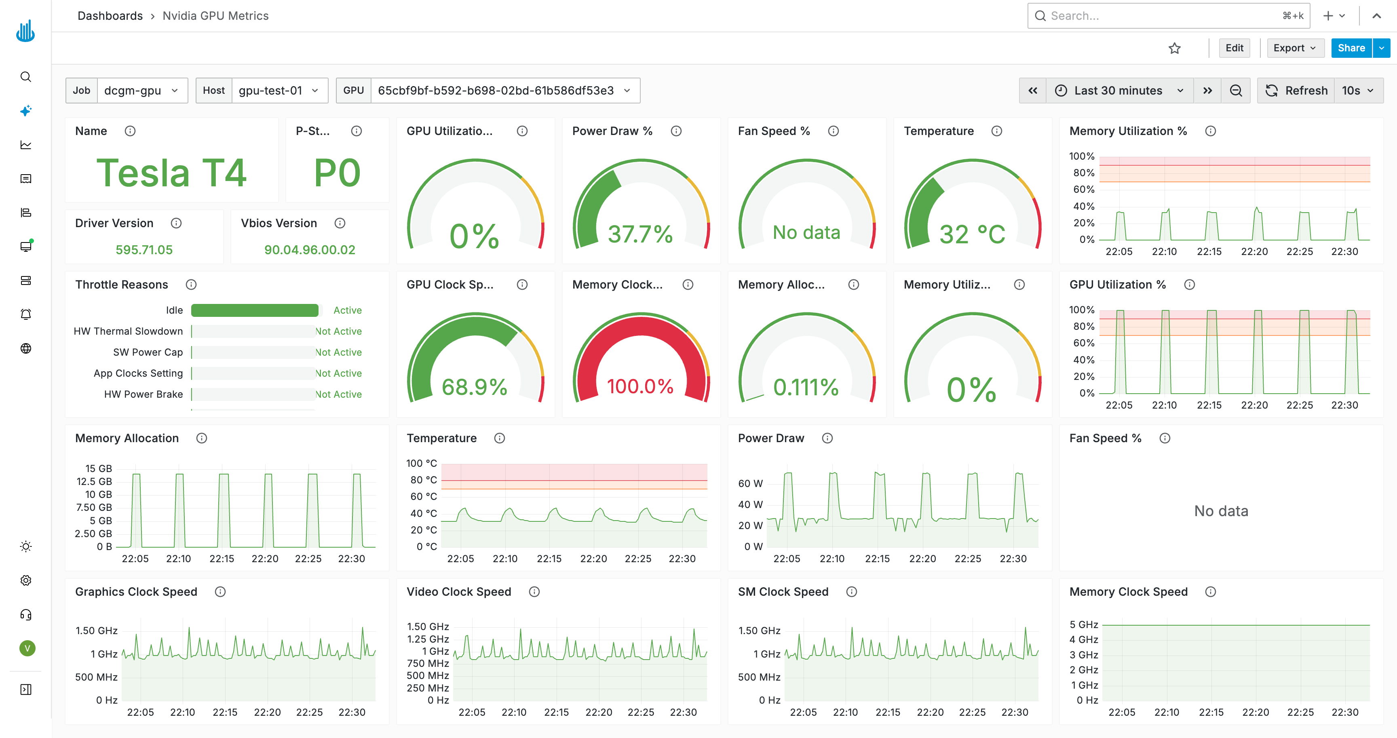Screen dimensions: 1397x738
Task: Show info for the Vbios Version panel
Action: point(340,223)
